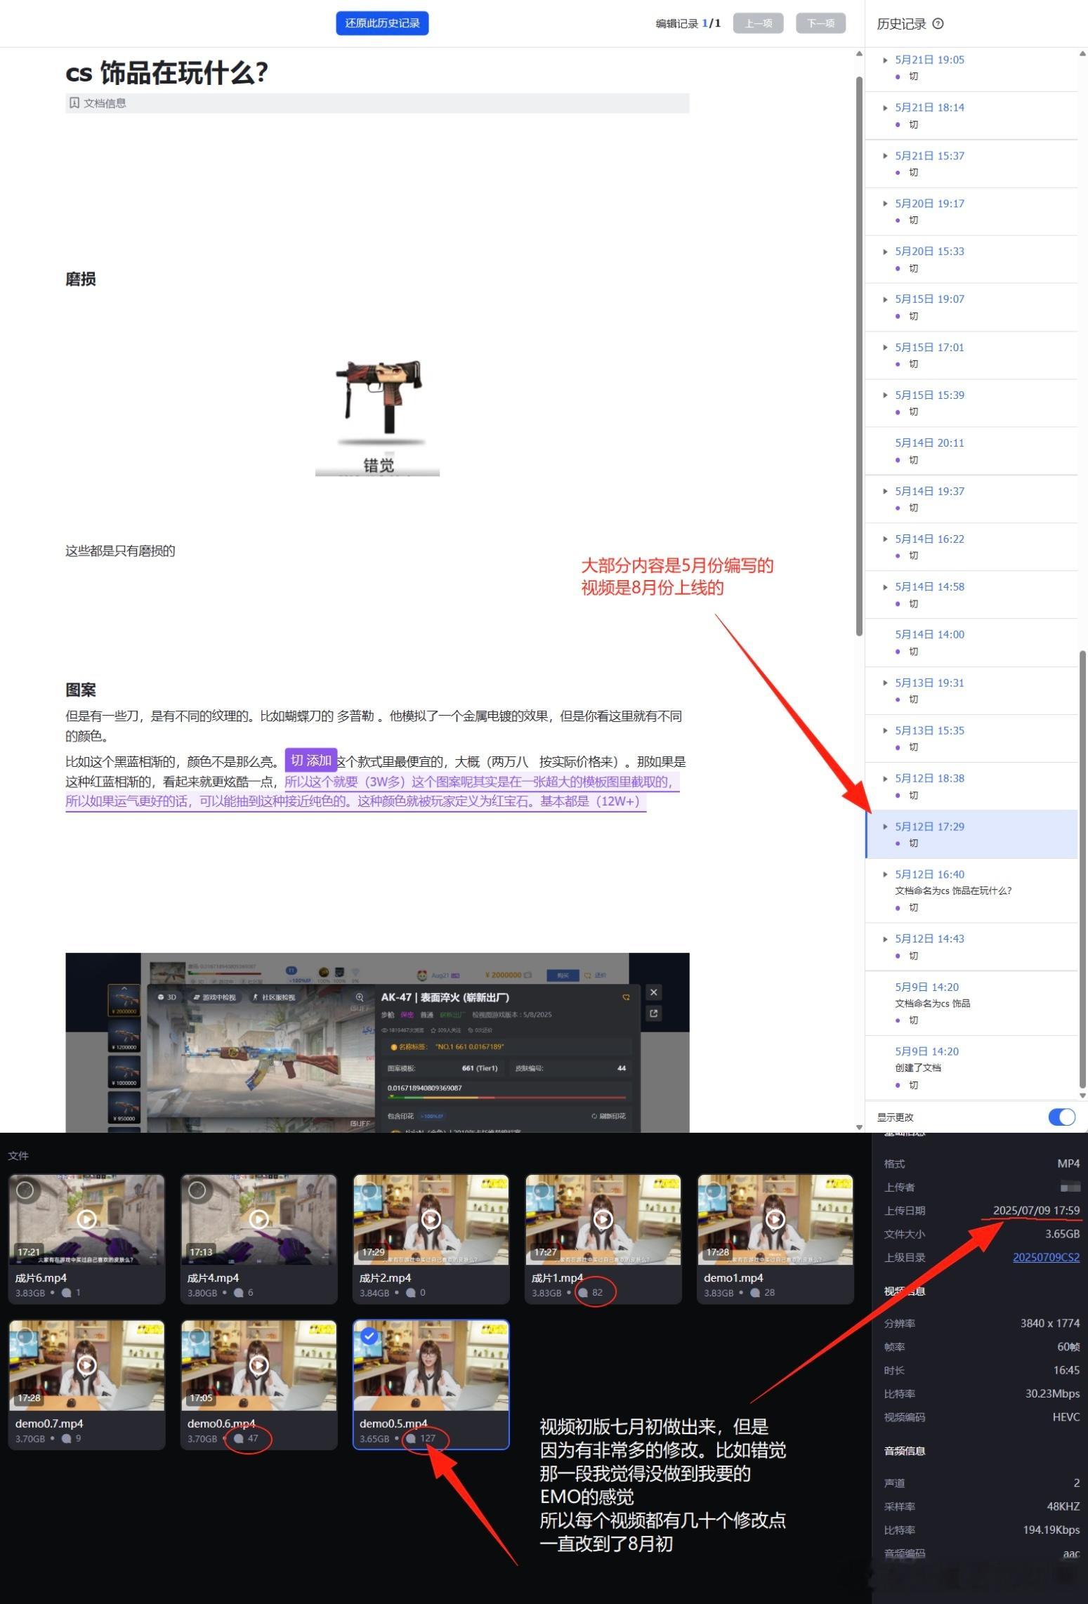The image size is (1088, 1604).
Task: Click 还原此历史记录 button
Action: point(382,23)
